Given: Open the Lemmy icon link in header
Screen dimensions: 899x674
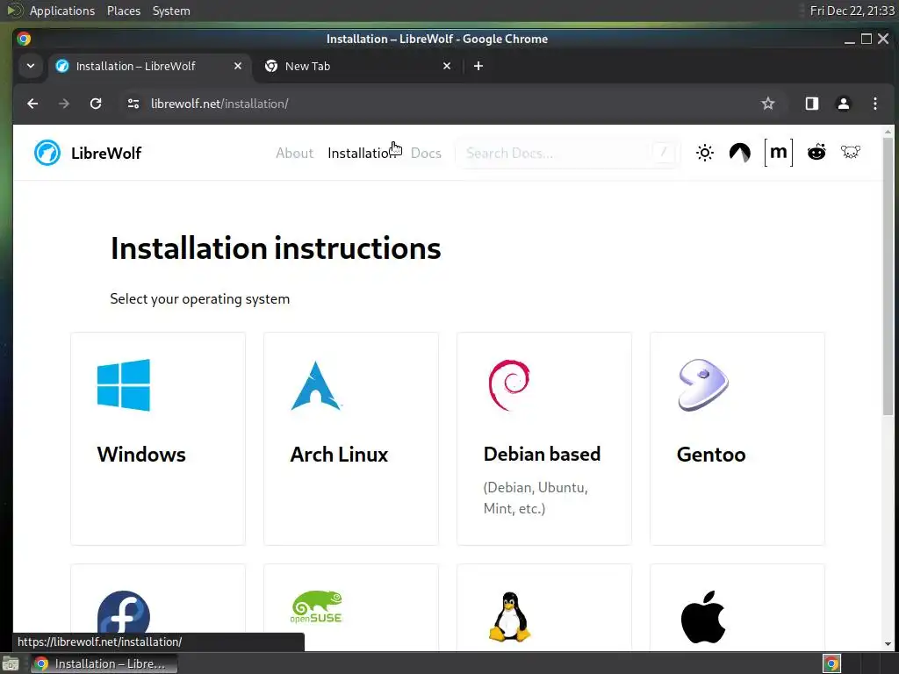Looking at the screenshot, I should [x=851, y=152].
